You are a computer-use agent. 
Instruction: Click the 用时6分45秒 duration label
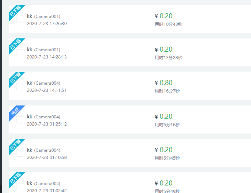[x=167, y=158]
